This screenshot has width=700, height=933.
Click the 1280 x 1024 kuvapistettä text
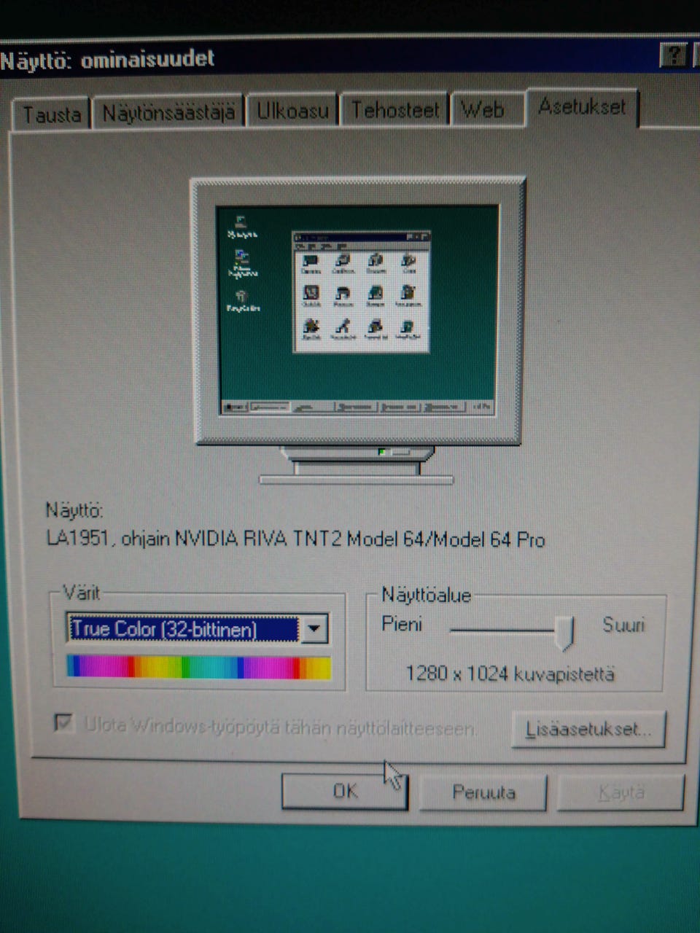tap(510, 673)
